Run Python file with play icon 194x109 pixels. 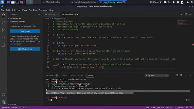181,15
